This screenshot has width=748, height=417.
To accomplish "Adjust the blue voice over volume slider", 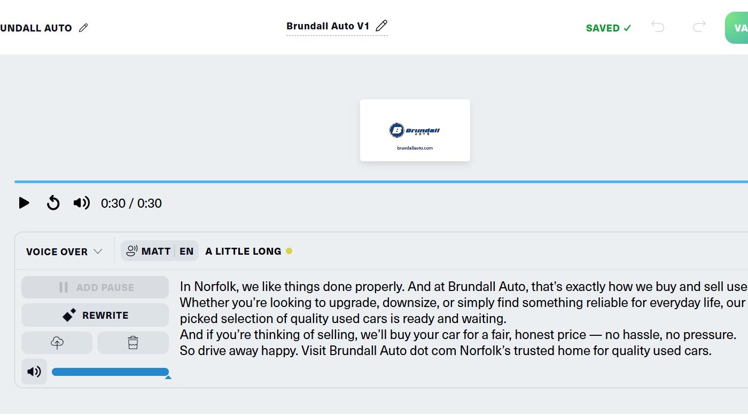I will coord(110,372).
